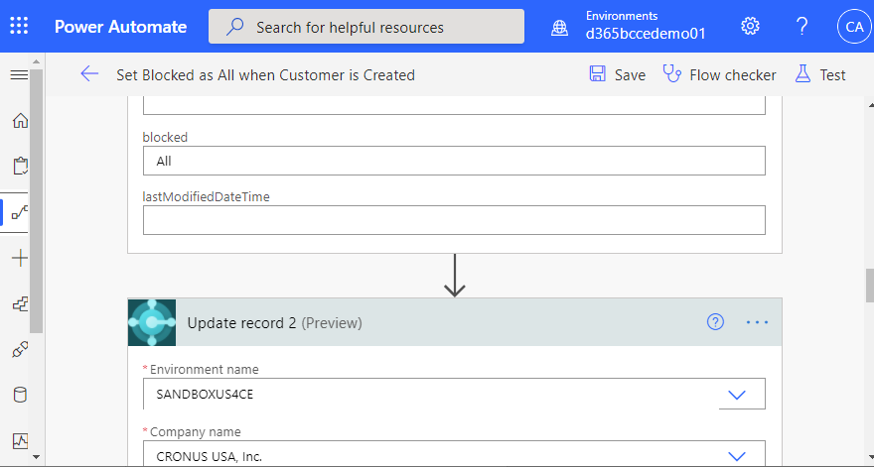Viewport: 874px width, 467px height.
Task: Open Settings gear in header
Action: pos(751,27)
